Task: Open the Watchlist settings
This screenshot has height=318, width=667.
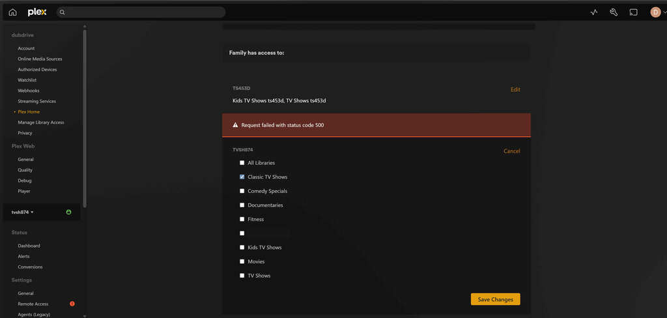Action: [27, 80]
